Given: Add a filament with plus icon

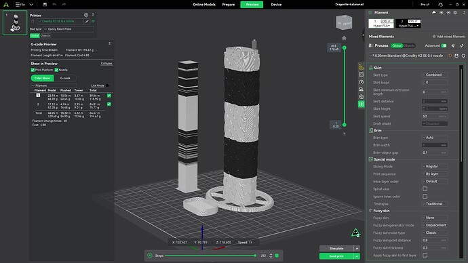Looking at the screenshot, I should pyautogui.click(x=441, y=12).
